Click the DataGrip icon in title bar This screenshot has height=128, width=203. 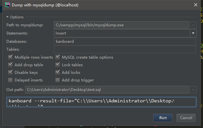(8, 5)
